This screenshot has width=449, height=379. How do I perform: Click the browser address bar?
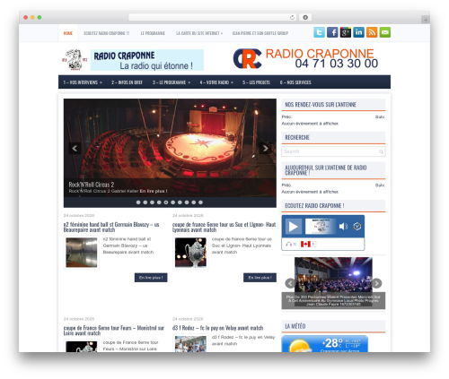point(212,17)
